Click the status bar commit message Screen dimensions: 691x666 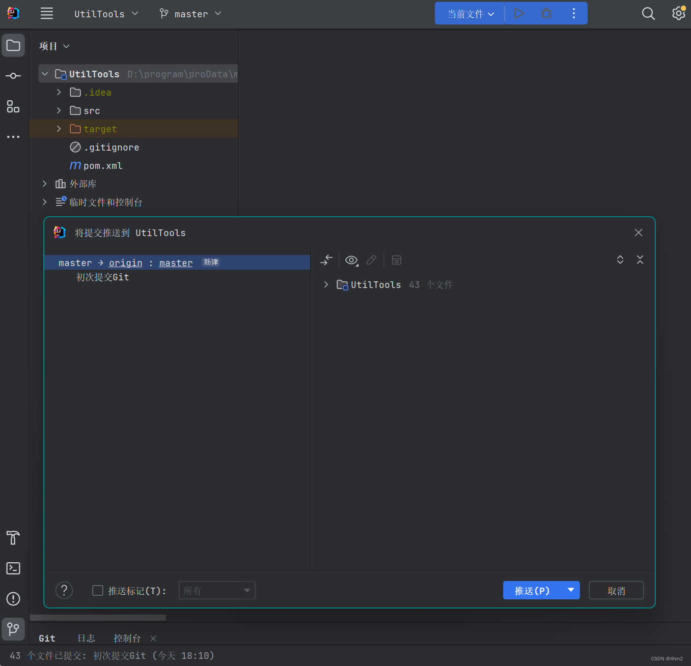coord(112,655)
